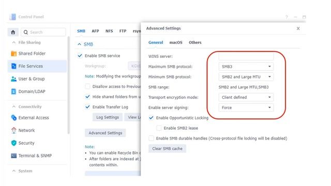
Task: Switch to the NFS tab
Action: [x=109, y=31]
